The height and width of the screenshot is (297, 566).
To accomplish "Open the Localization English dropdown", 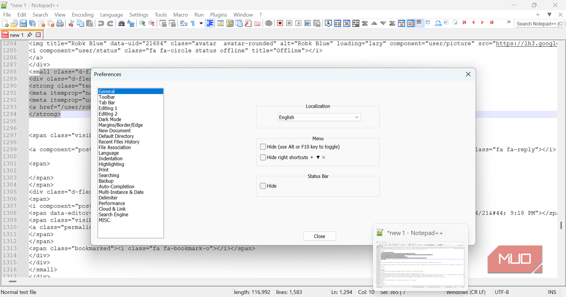I will coord(319,117).
